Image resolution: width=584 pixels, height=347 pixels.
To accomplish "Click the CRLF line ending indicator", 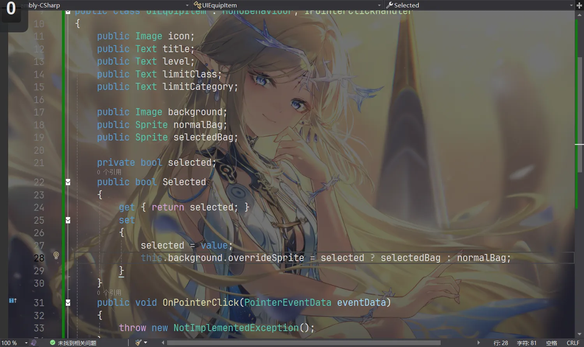I will (x=573, y=342).
